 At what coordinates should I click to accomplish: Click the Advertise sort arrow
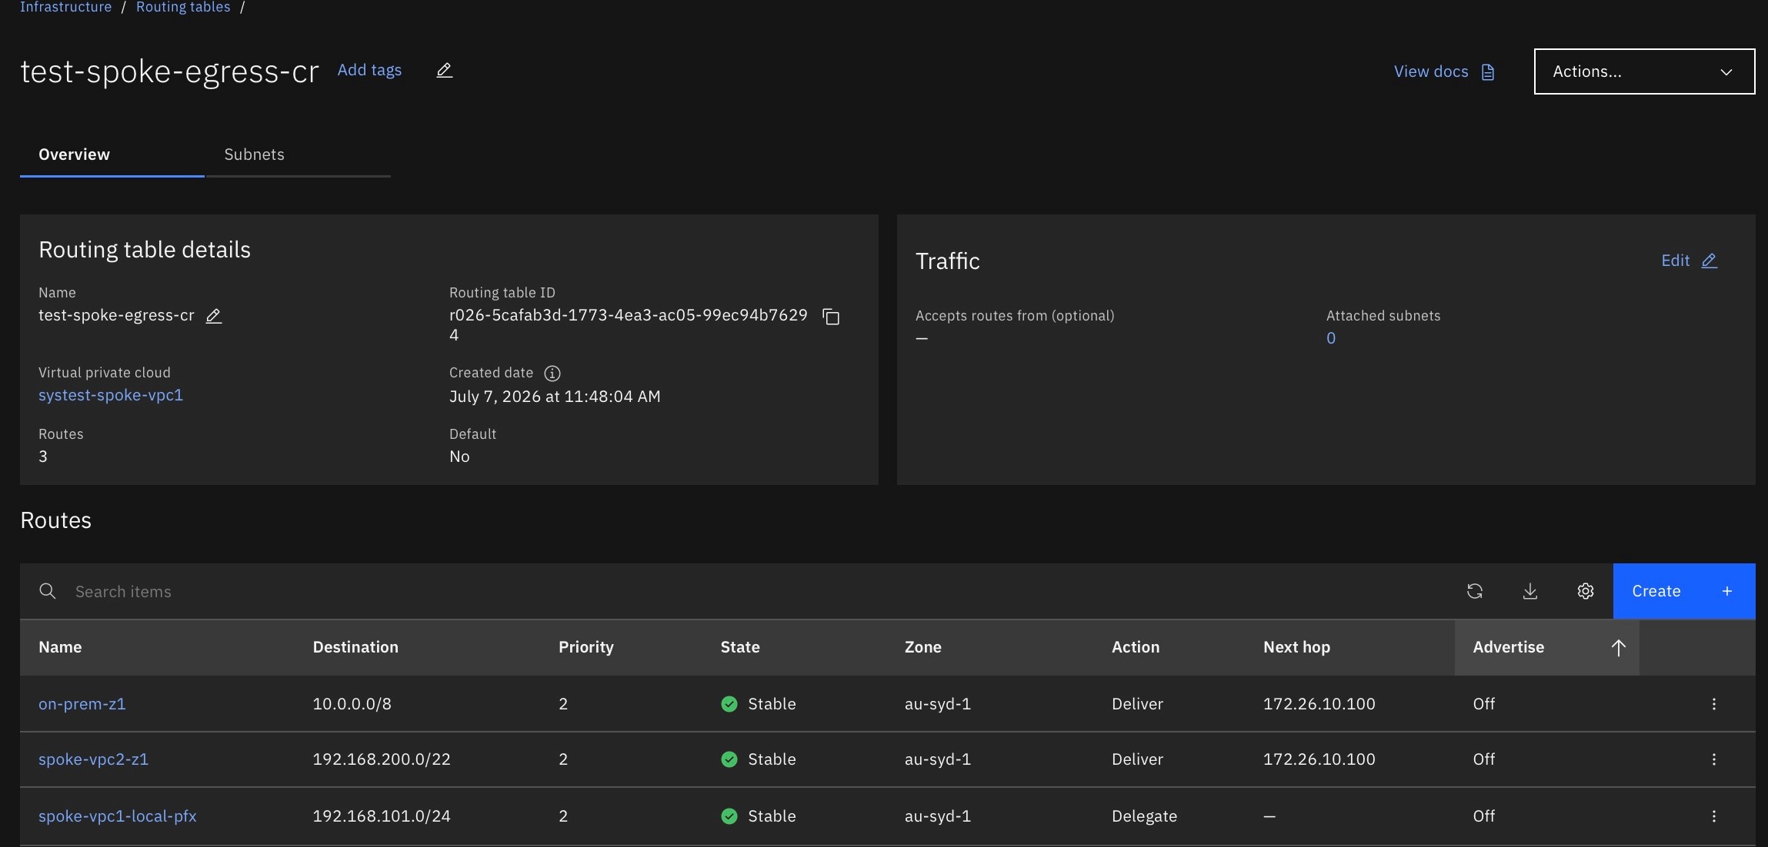click(x=1618, y=648)
